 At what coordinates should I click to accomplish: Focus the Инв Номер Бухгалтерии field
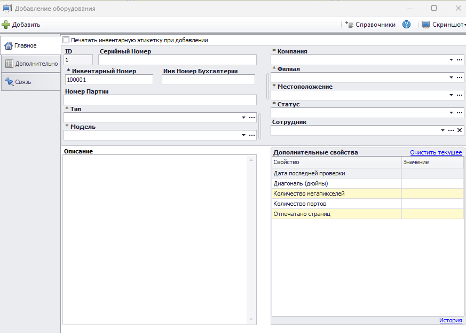pos(208,80)
